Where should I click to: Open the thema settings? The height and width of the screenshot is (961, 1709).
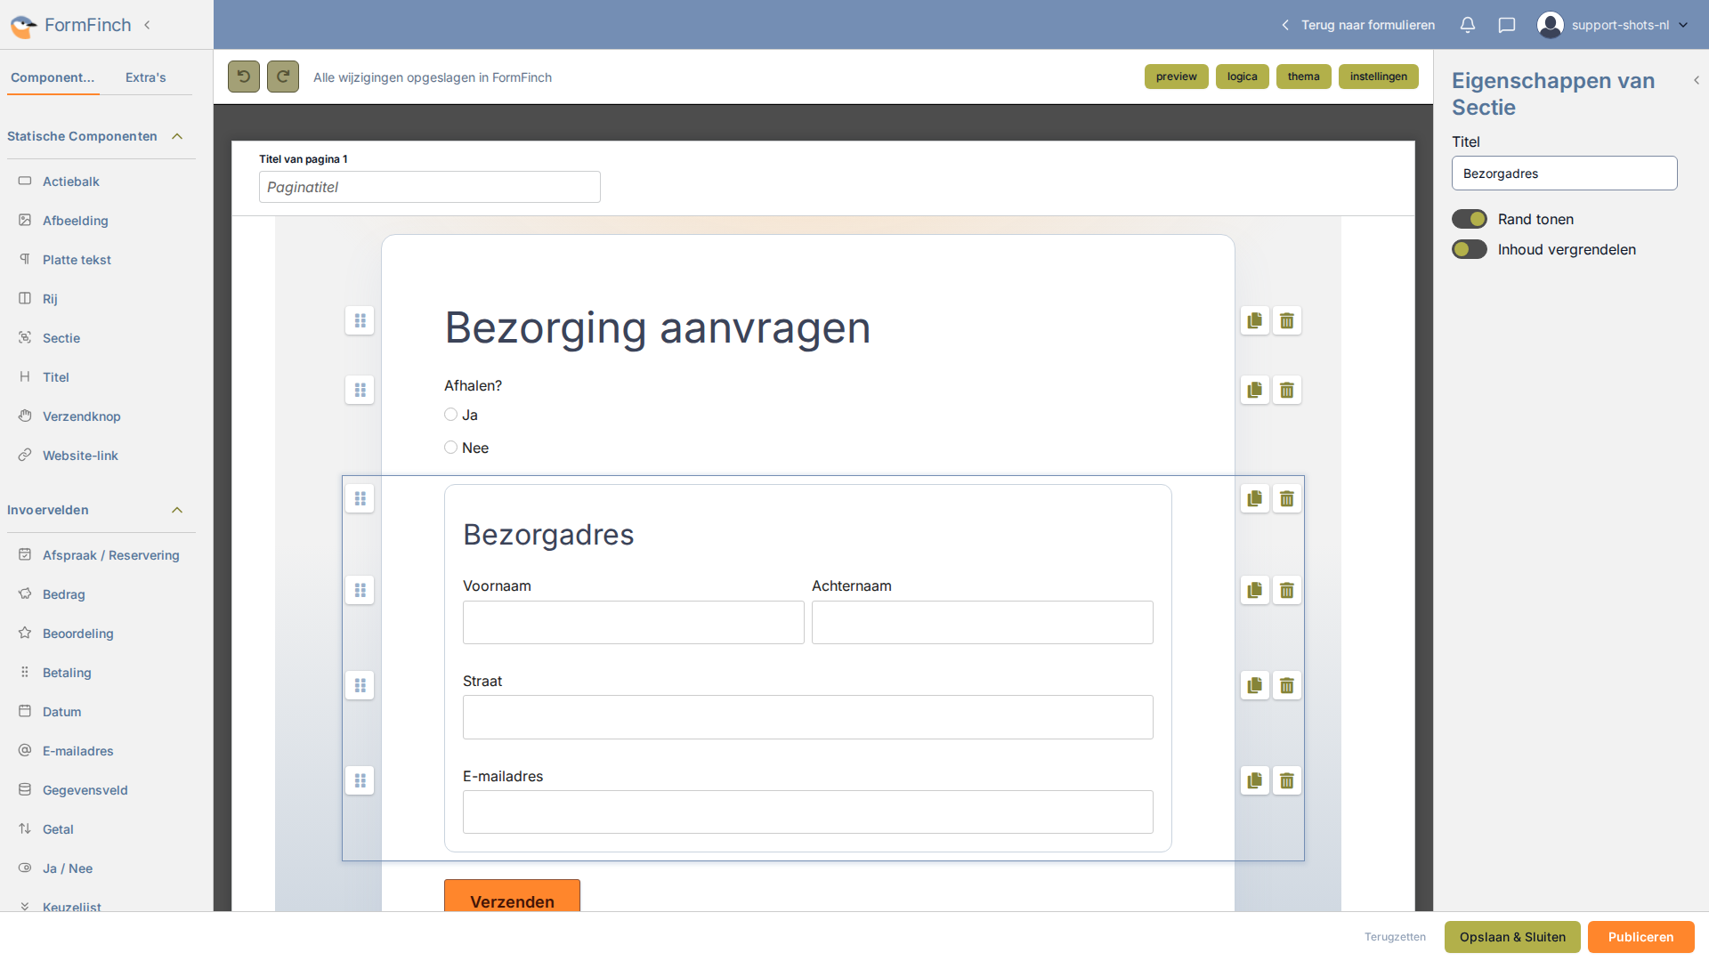pyautogui.click(x=1304, y=77)
